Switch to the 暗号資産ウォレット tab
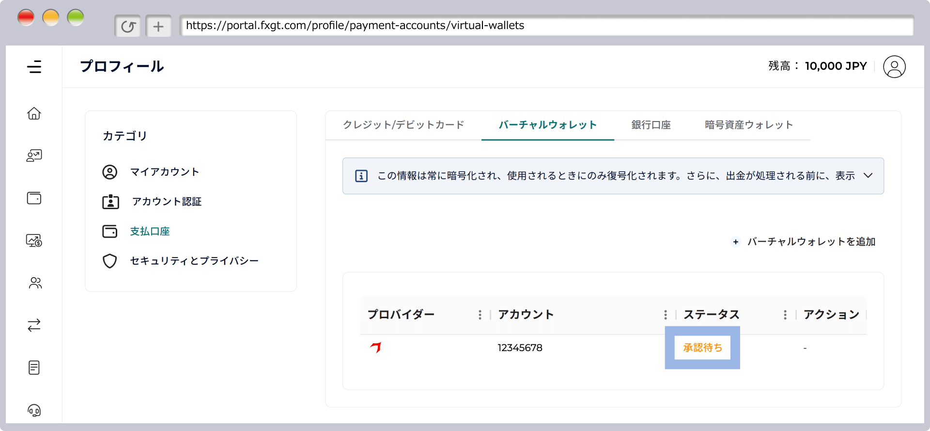 coord(749,125)
